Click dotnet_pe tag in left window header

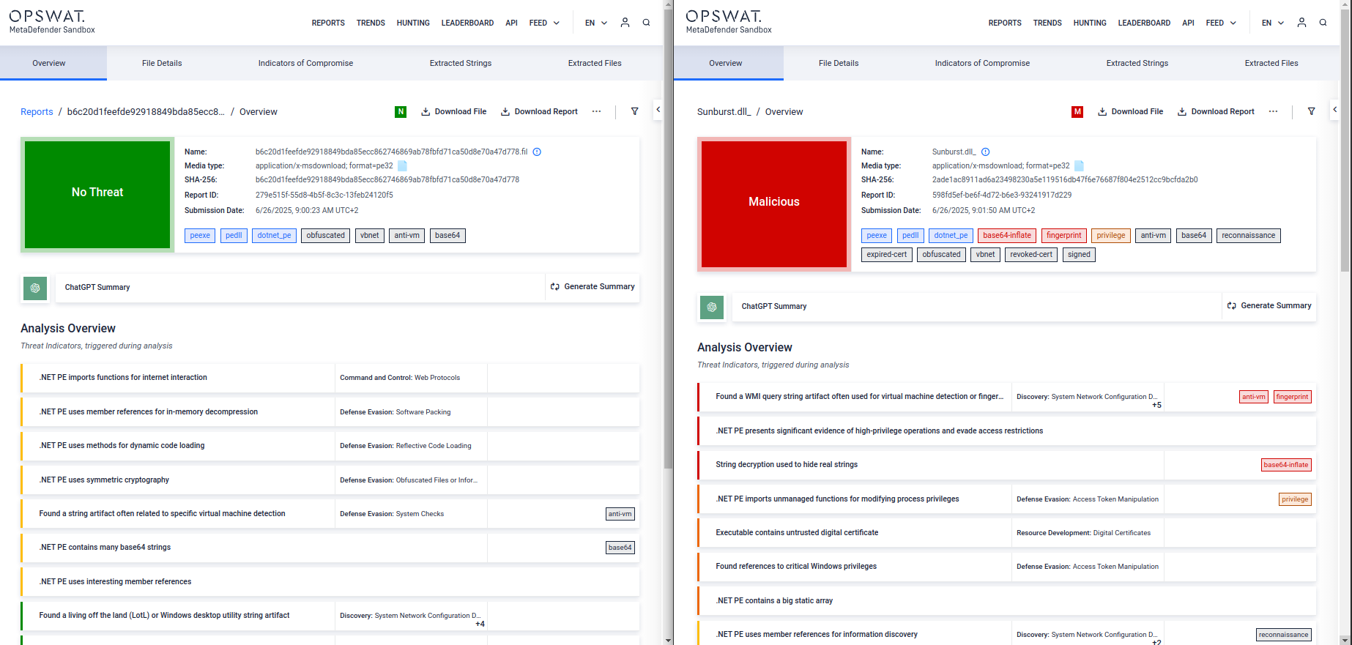274,236
